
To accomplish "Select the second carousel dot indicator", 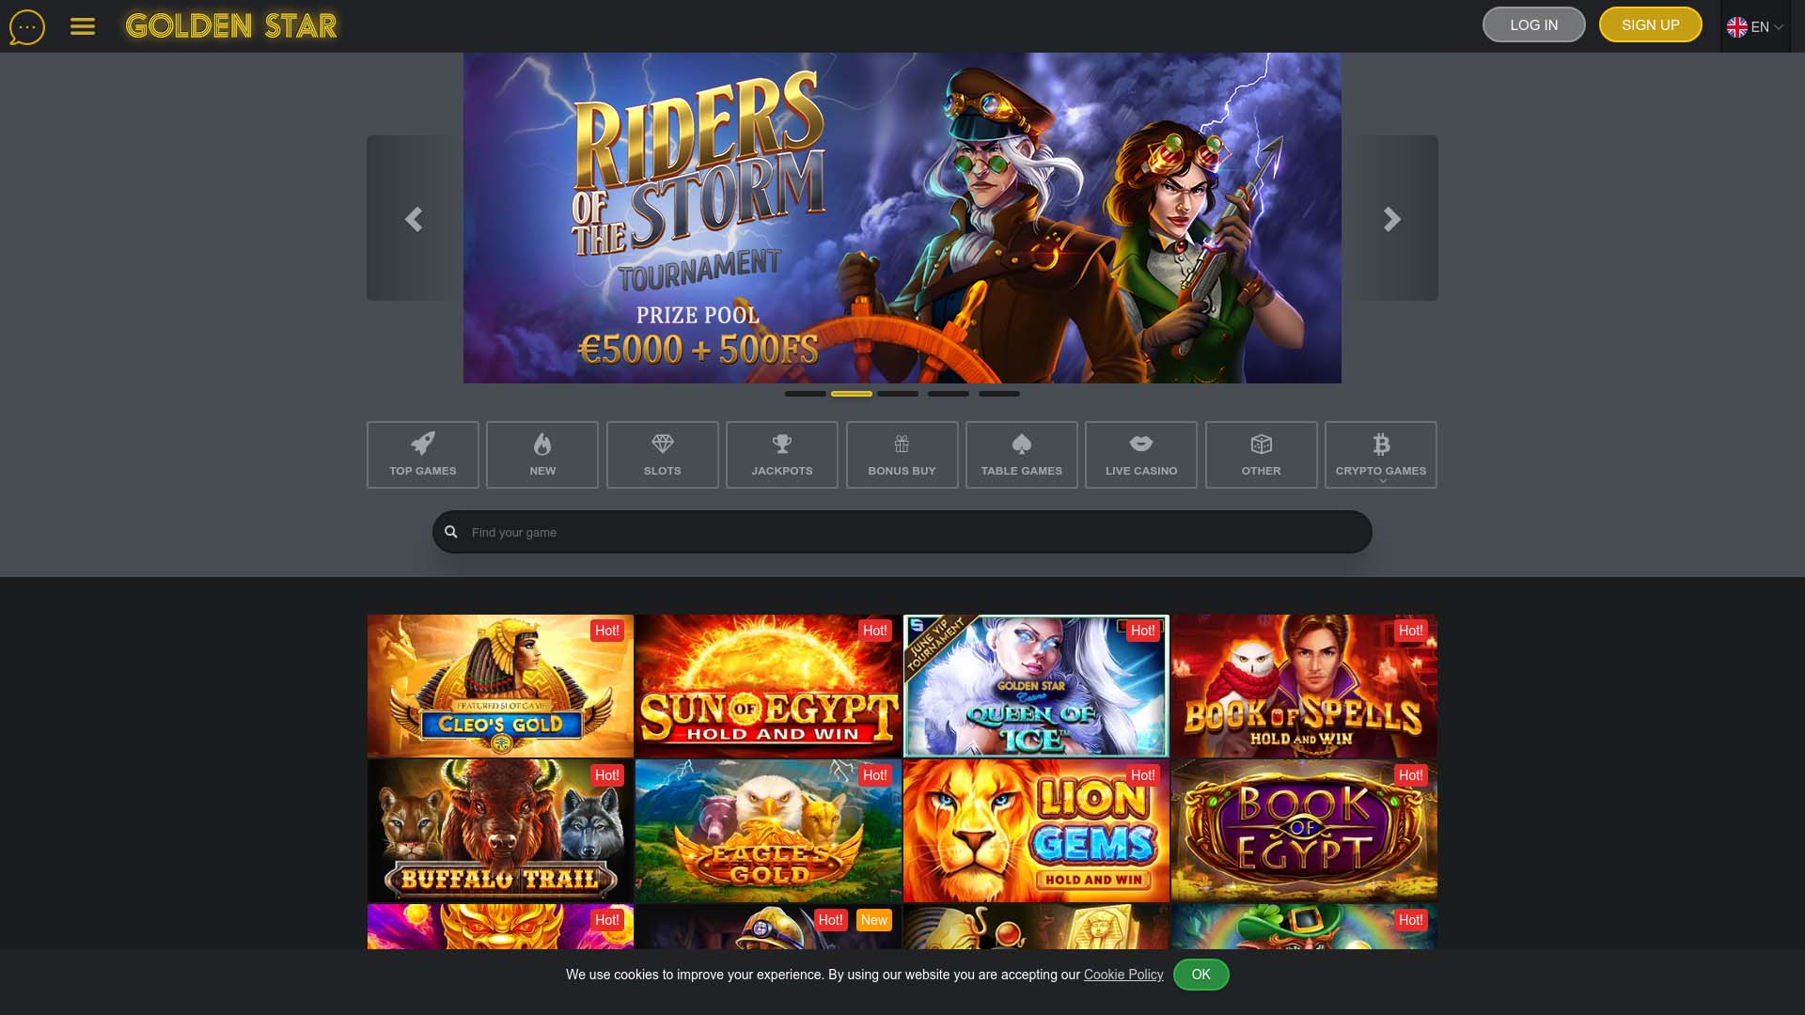I will [854, 394].
